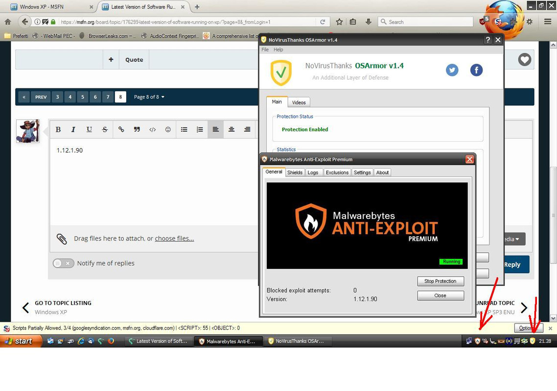Open the About tab in Anti-Exploit
Viewport: 557px width, 391px height.
382,173
